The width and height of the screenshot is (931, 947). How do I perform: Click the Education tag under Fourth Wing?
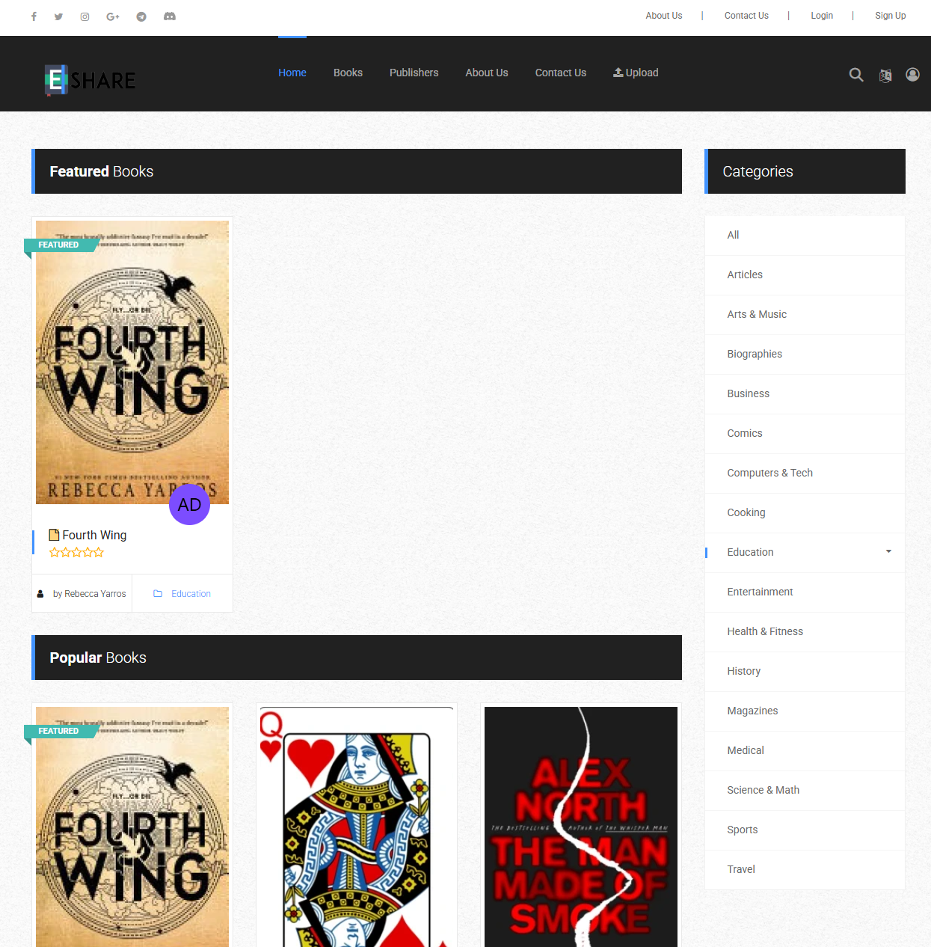coord(191,594)
